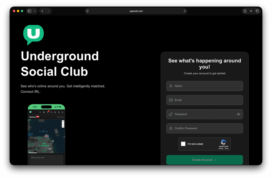Screen dimensions: 272x178
Task: Click into the Password field
Action: pos(205,114)
